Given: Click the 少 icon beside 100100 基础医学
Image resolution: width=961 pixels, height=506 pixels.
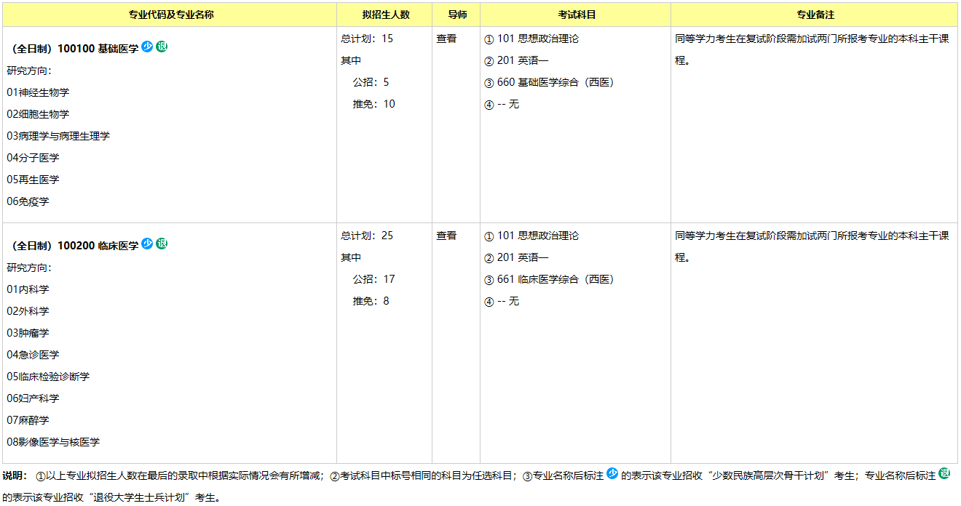Looking at the screenshot, I should [x=147, y=47].
